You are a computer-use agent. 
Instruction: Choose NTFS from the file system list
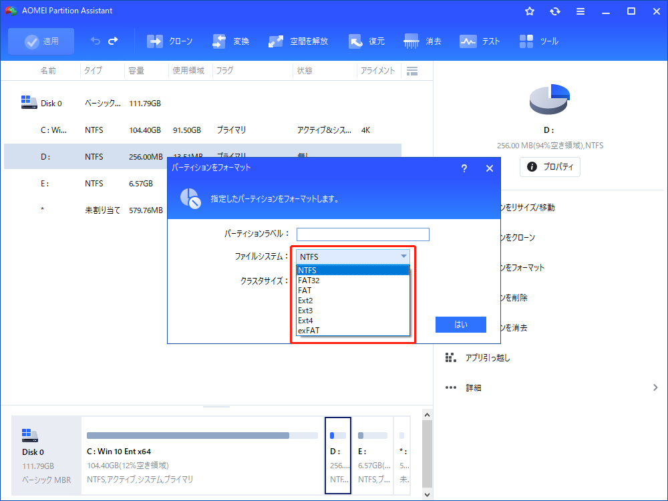(353, 270)
